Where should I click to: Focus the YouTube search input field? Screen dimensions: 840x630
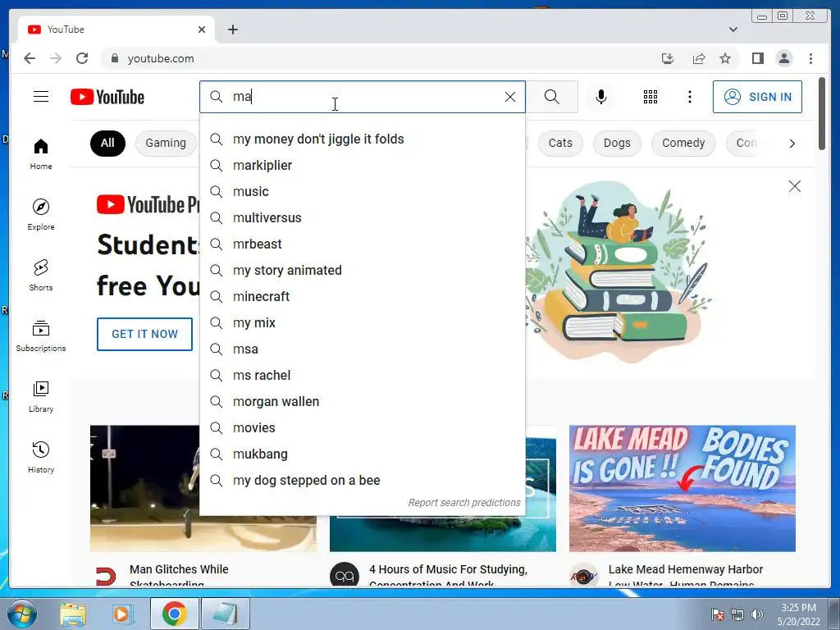(364, 97)
